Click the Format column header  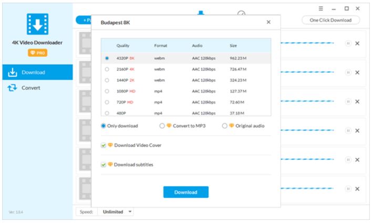[x=161, y=46]
